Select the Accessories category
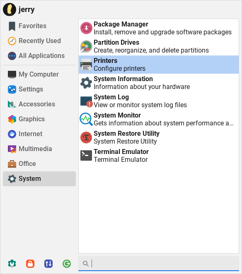 pos(39,104)
